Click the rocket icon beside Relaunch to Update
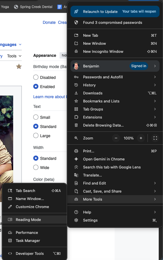This screenshot has height=260, width=163. pyautogui.click(x=76, y=11)
